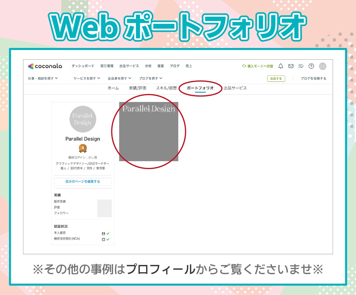Open 売上 in the top menu
Screen dimensions: 356x295
189,66
